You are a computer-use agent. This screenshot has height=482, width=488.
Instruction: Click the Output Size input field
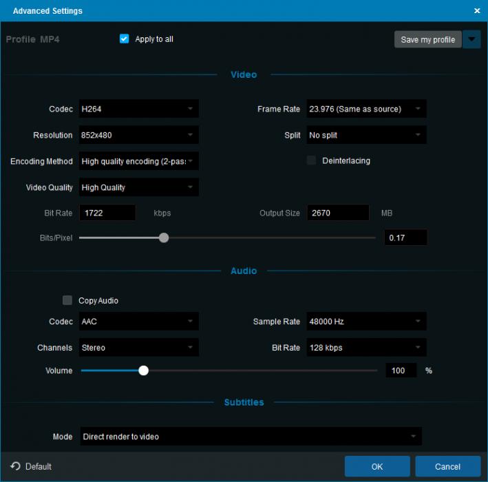pos(338,213)
